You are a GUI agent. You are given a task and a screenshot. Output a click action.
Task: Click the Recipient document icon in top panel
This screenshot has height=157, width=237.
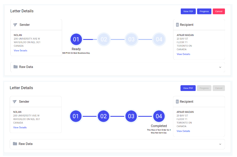point(177,25)
